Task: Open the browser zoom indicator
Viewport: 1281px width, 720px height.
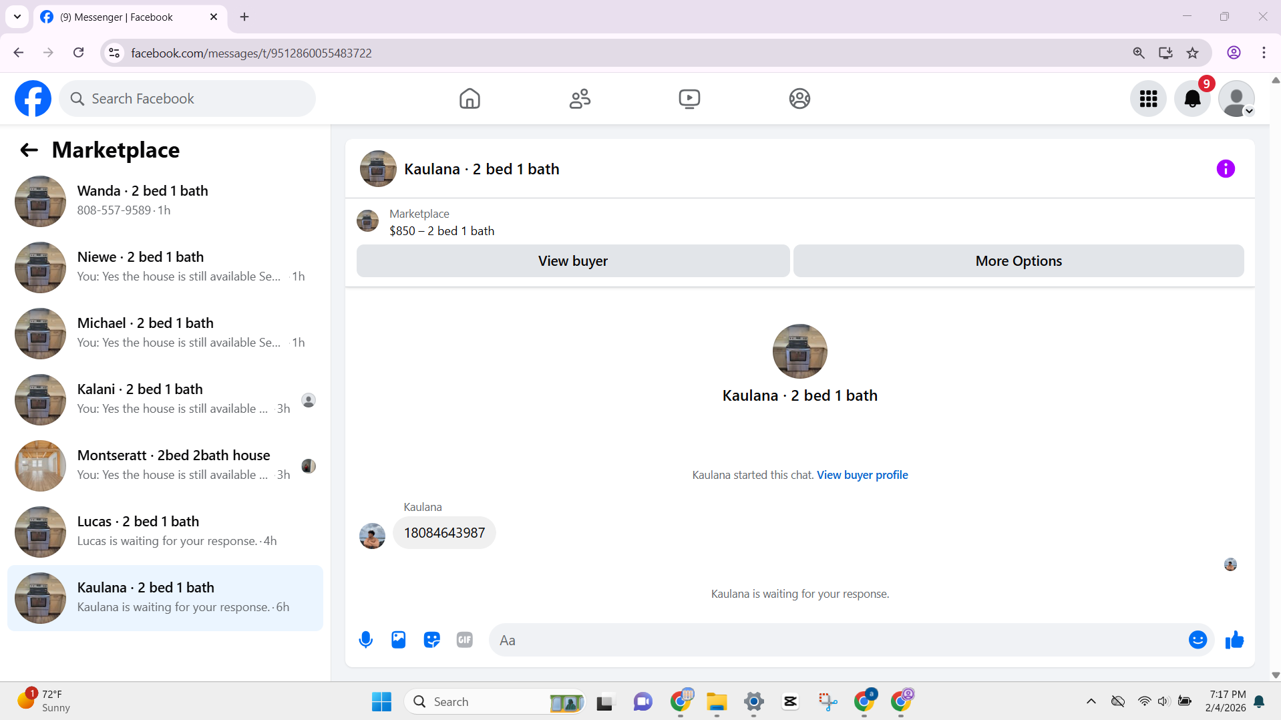Action: coord(1139,53)
